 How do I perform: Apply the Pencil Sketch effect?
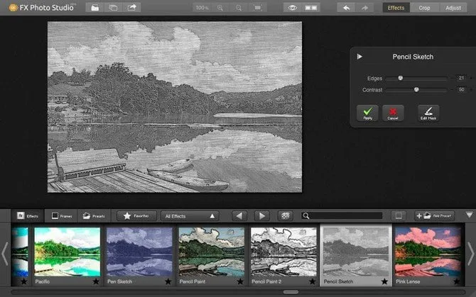367,111
